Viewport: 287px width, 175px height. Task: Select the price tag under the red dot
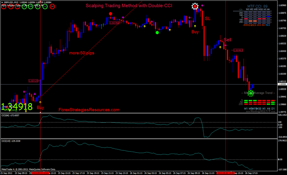click(x=115, y=23)
